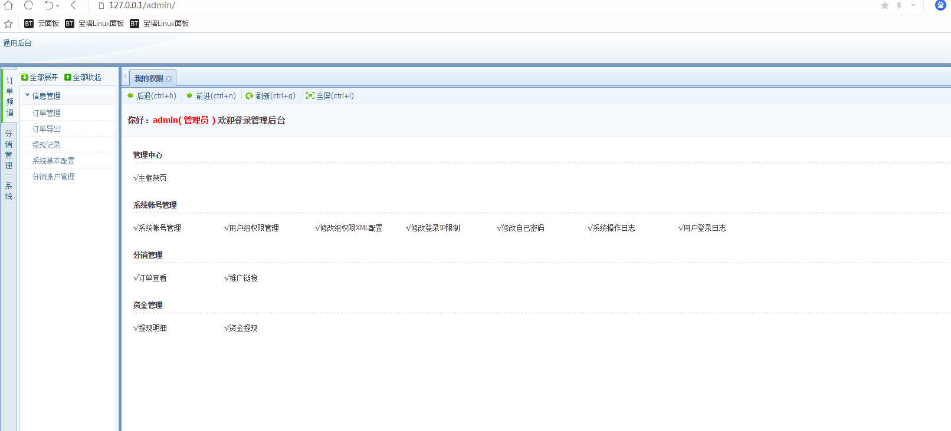Click the lightning speed-mode icon
This screenshot has width=951, height=431.
point(899,5)
